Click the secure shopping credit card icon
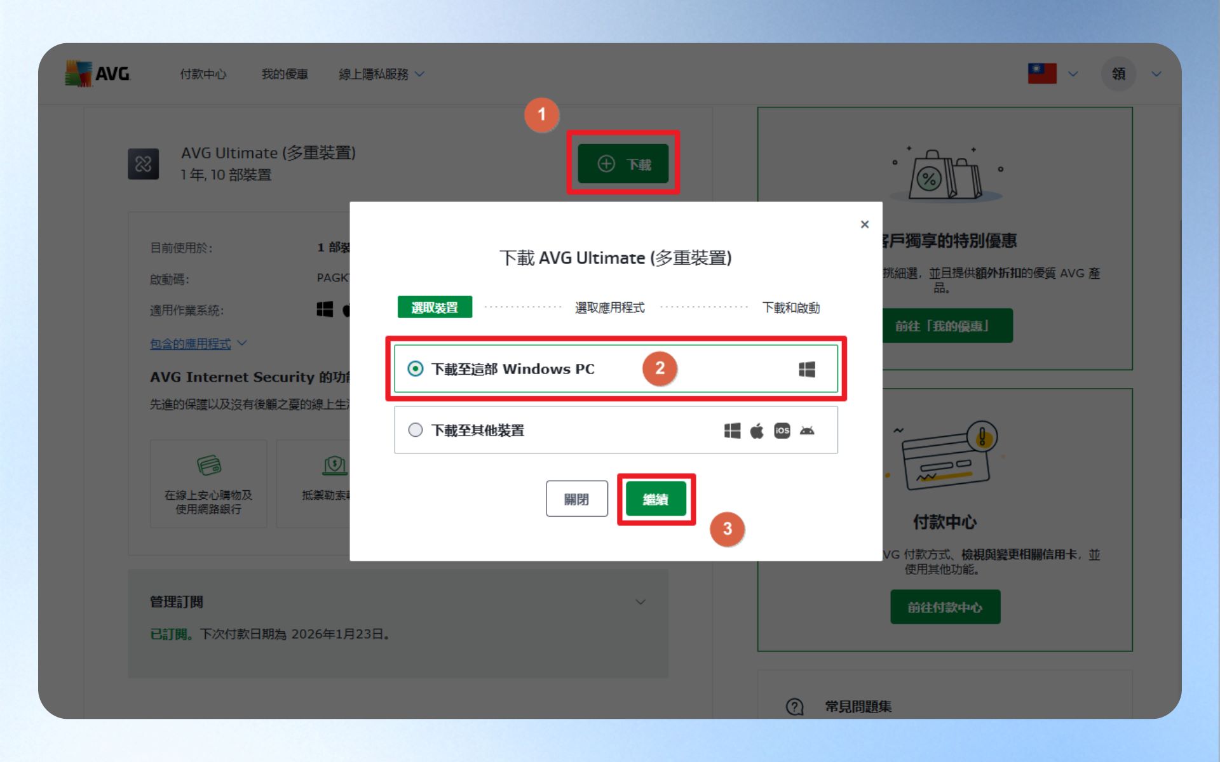The image size is (1220, 762). [x=208, y=465]
